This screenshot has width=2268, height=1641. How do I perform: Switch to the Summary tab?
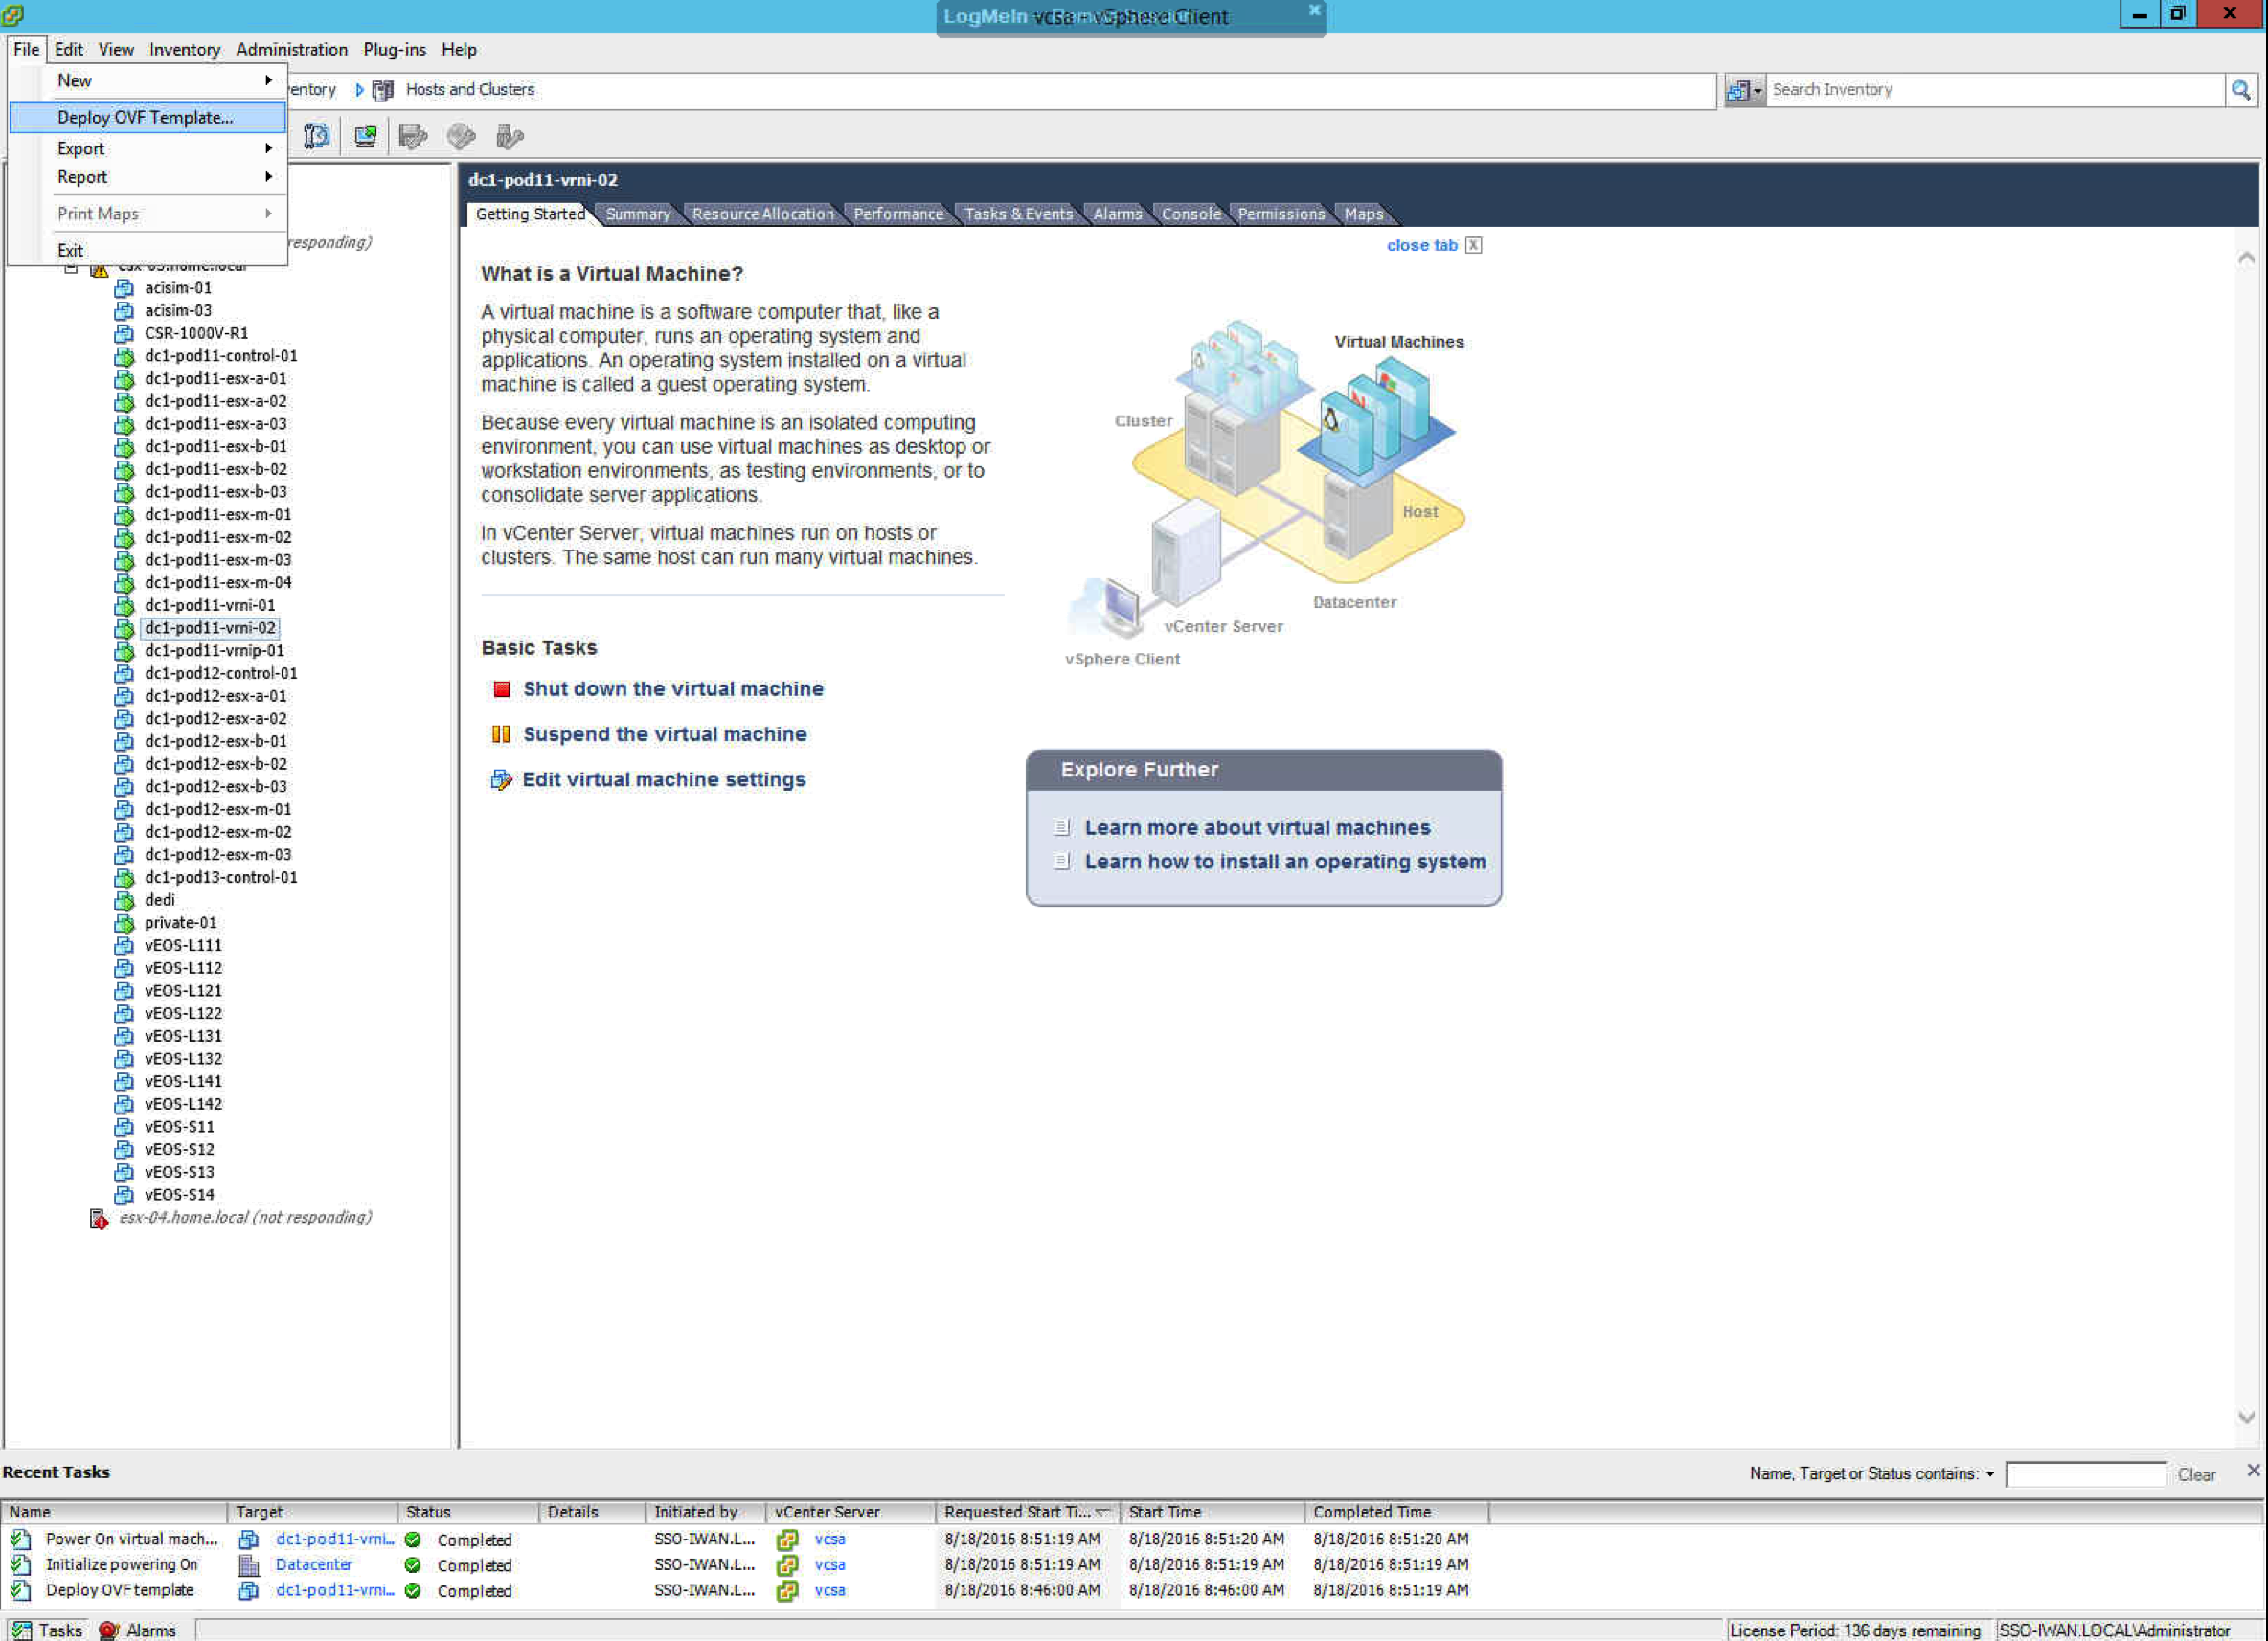[x=637, y=214]
